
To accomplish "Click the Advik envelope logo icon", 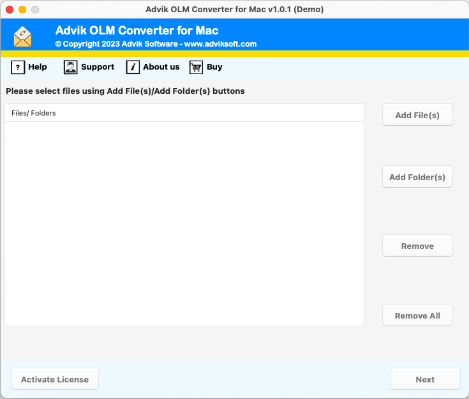I will point(22,37).
